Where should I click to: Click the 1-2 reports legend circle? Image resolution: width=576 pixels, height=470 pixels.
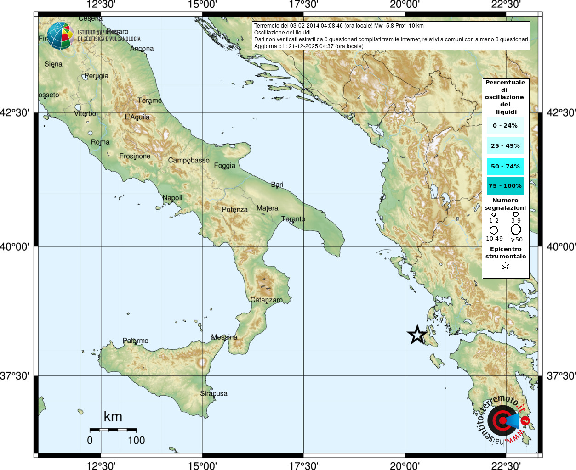point(494,214)
